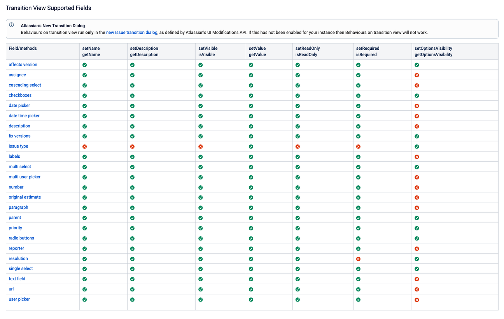
Task: Open the resolution field link
Action: (x=18, y=258)
